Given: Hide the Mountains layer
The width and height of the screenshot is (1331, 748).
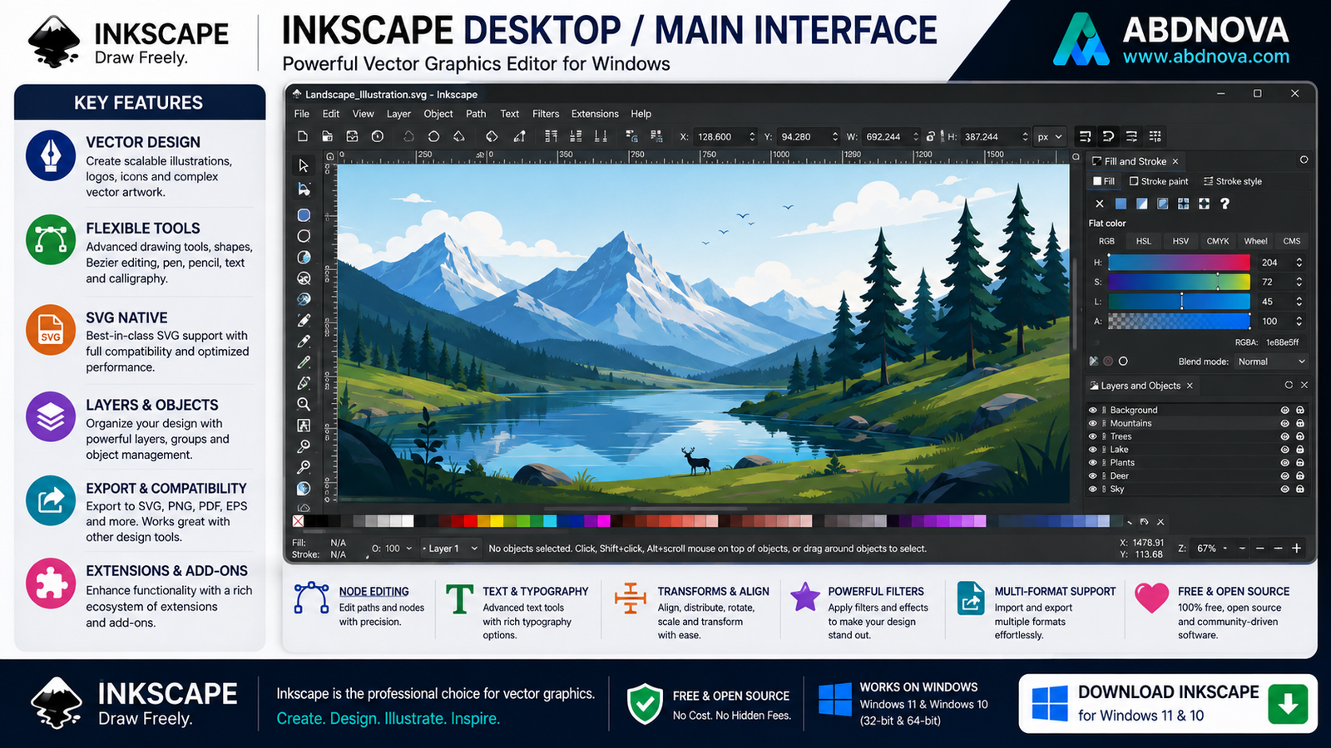Looking at the screenshot, I should point(1093,424).
